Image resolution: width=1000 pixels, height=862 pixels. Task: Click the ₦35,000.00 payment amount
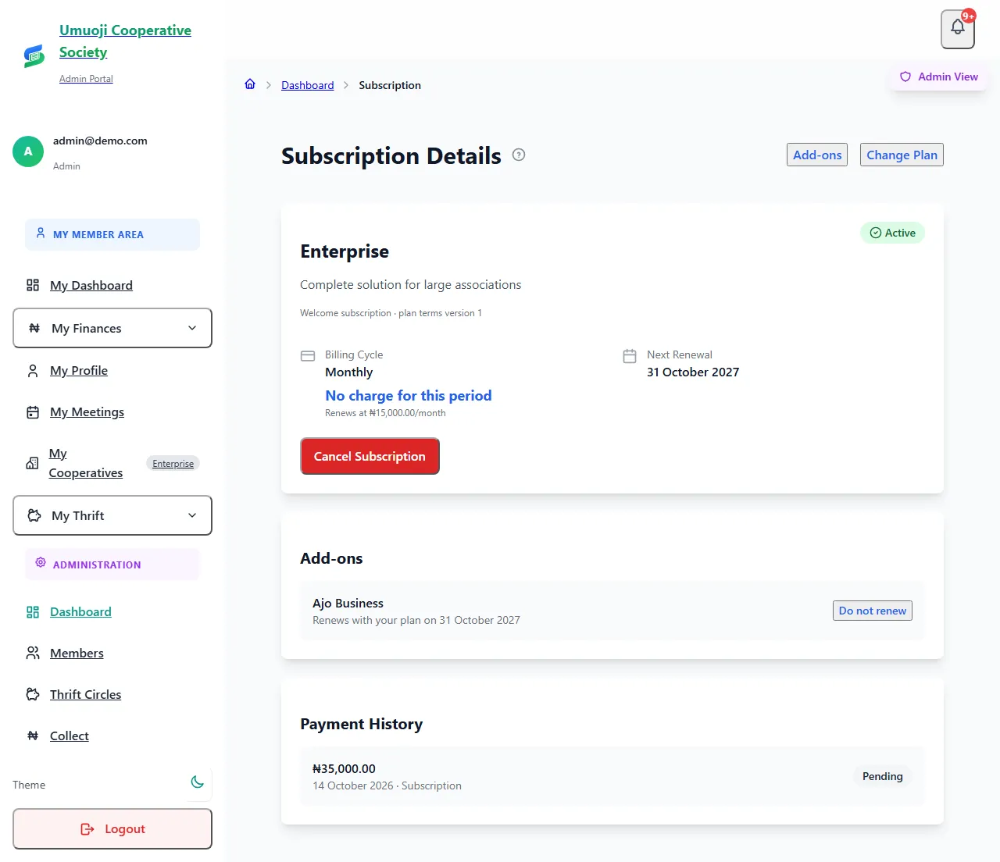click(344, 769)
